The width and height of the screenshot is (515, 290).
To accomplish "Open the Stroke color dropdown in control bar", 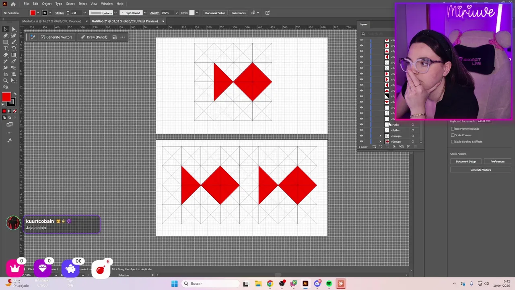I will (x=49, y=13).
